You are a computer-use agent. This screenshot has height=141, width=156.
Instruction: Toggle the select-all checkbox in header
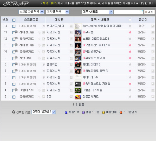click(14, 20)
